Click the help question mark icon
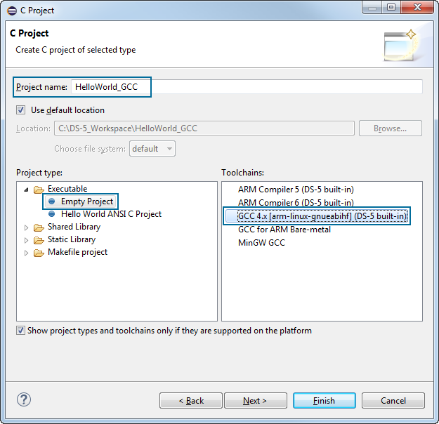 tap(23, 400)
